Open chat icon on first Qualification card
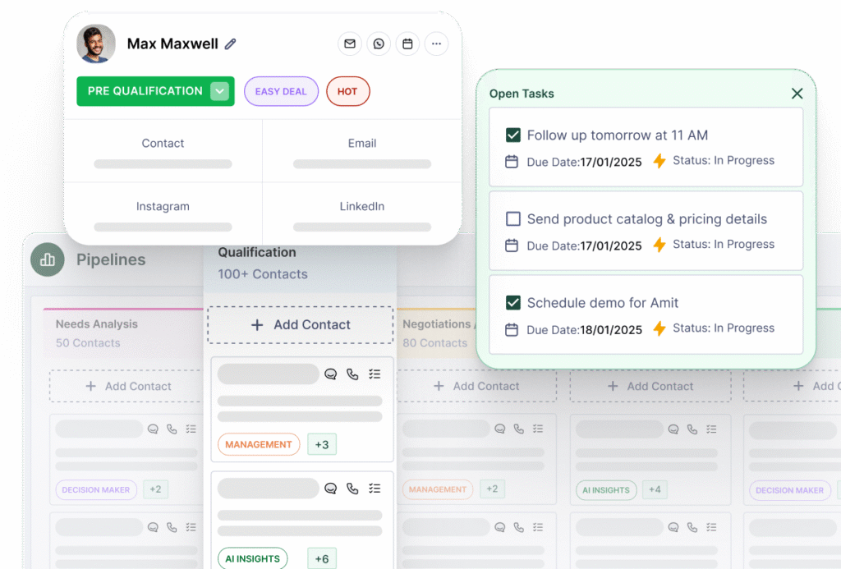The height and width of the screenshot is (569, 841). tap(331, 374)
